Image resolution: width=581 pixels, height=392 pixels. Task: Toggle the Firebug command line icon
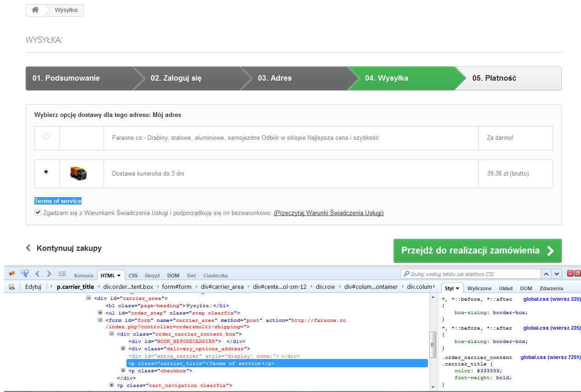point(62,274)
